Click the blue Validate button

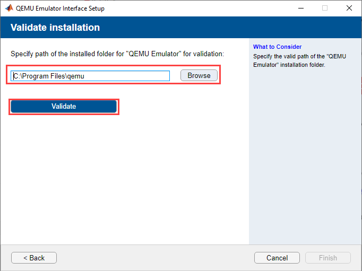point(64,107)
